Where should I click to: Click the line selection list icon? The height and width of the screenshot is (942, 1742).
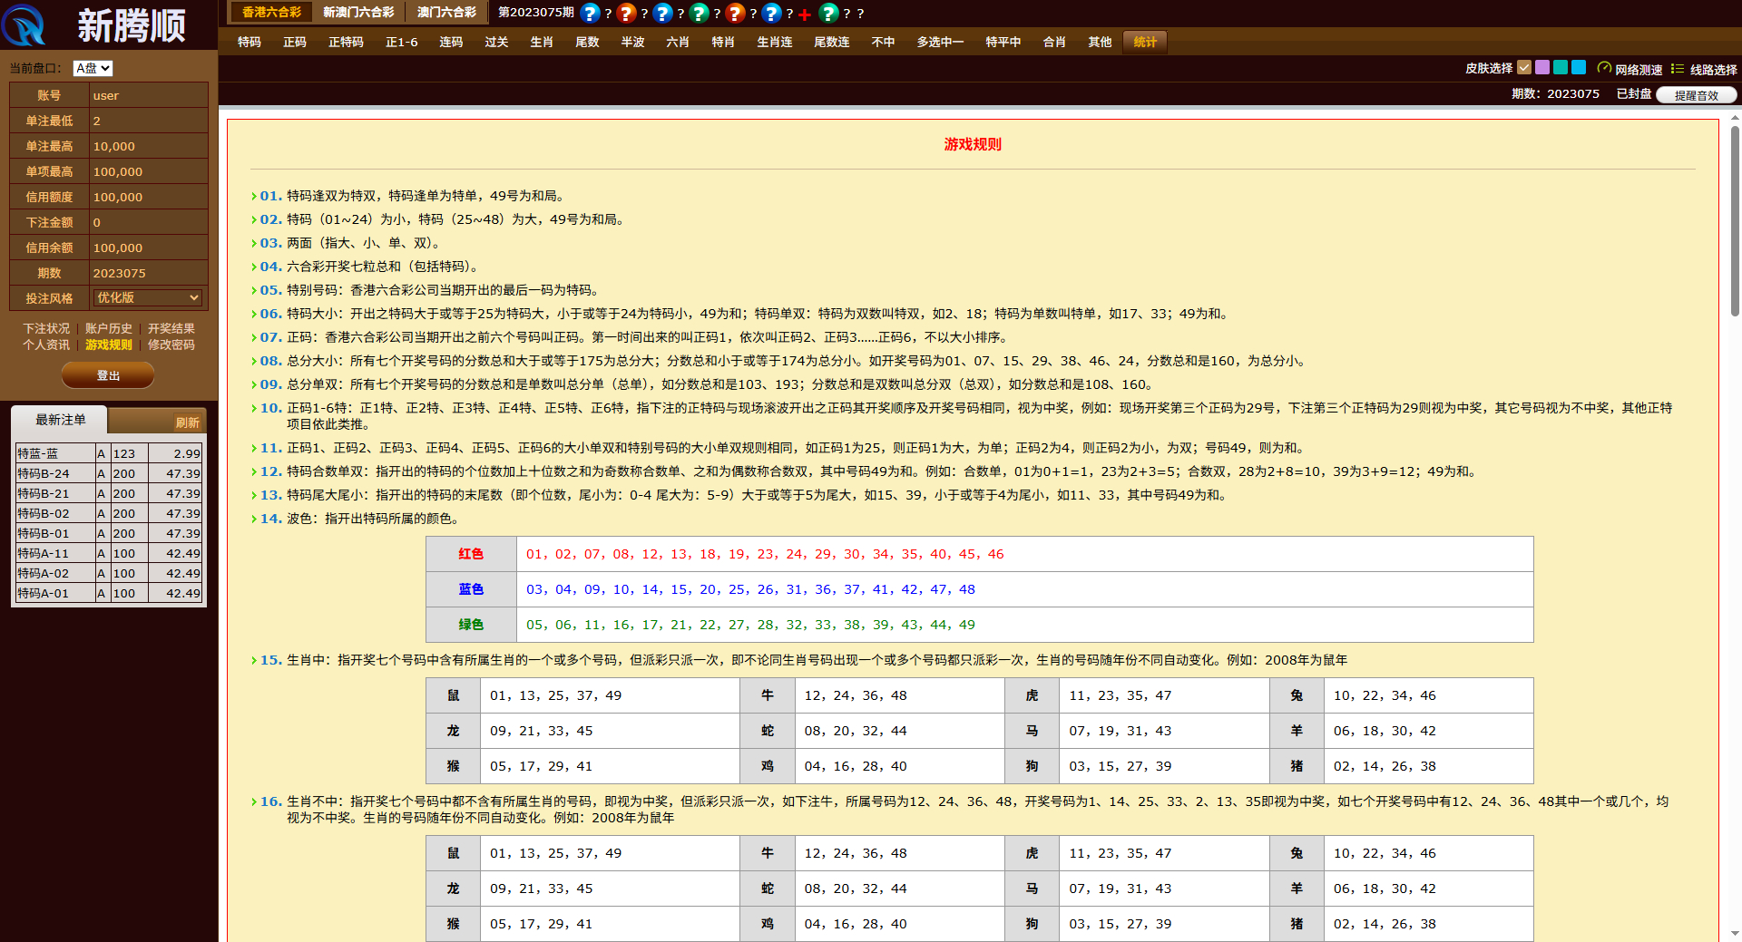1677,69
